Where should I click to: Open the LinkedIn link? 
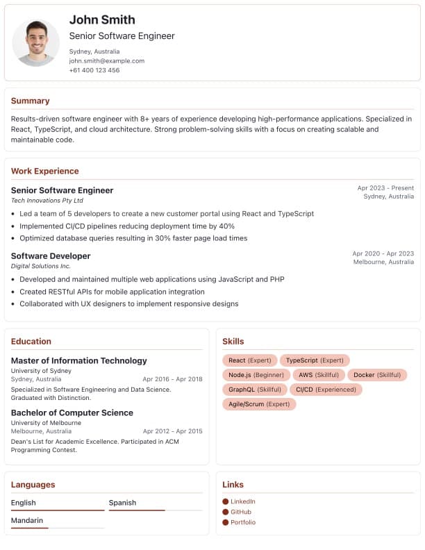click(242, 501)
